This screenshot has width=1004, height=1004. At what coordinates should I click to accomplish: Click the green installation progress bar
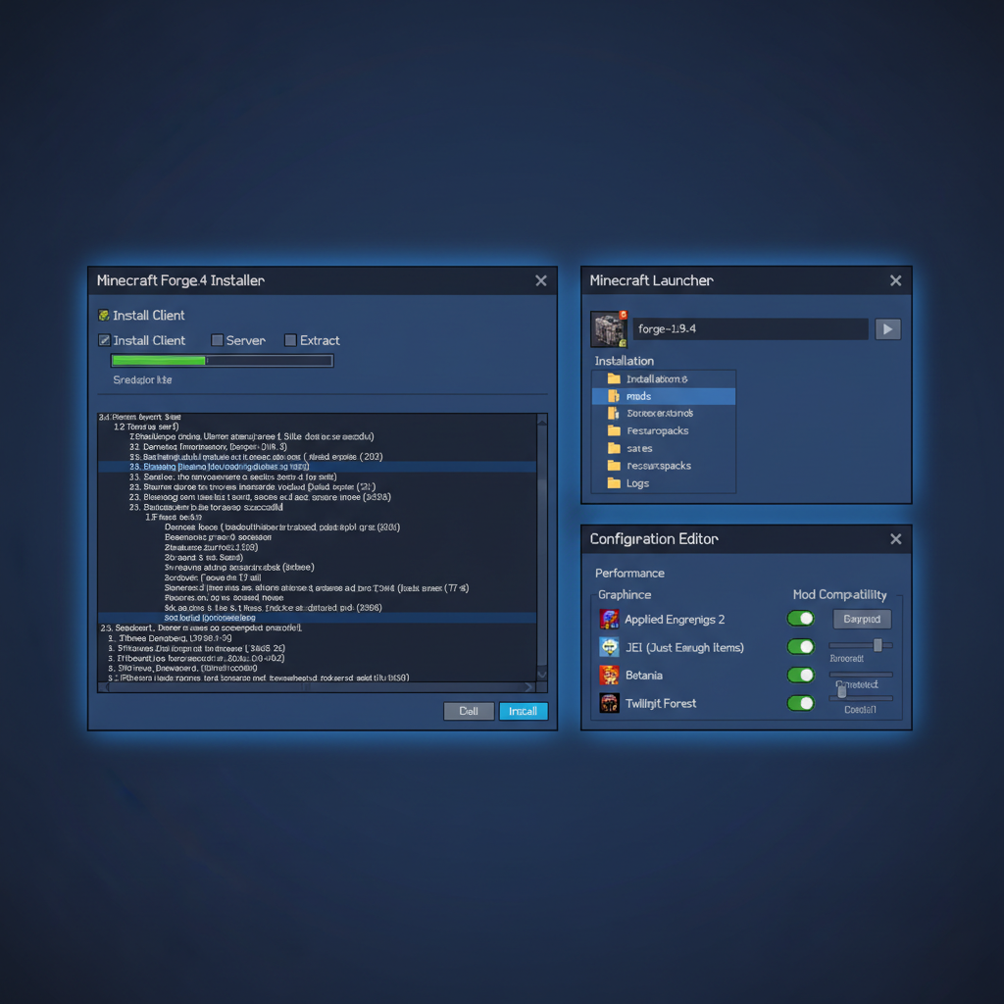[222, 361]
